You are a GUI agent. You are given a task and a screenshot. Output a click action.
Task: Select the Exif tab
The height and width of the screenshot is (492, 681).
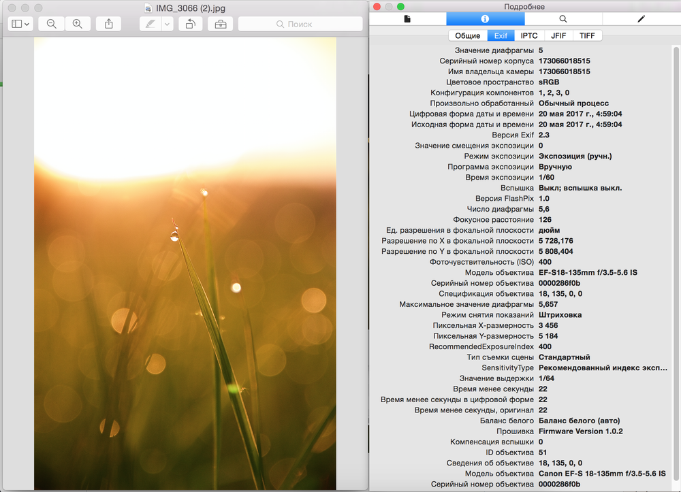[501, 35]
